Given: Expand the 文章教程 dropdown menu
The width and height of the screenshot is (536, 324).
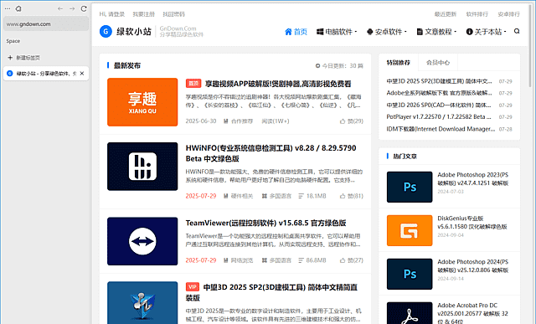Looking at the screenshot, I should (x=436, y=32).
